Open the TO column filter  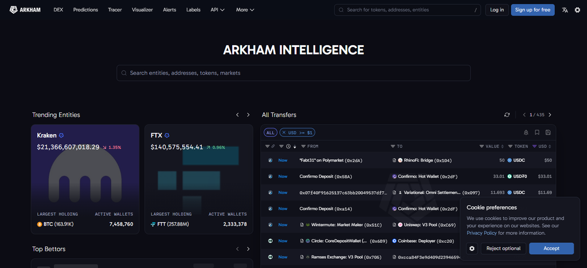tap(393, 146)
